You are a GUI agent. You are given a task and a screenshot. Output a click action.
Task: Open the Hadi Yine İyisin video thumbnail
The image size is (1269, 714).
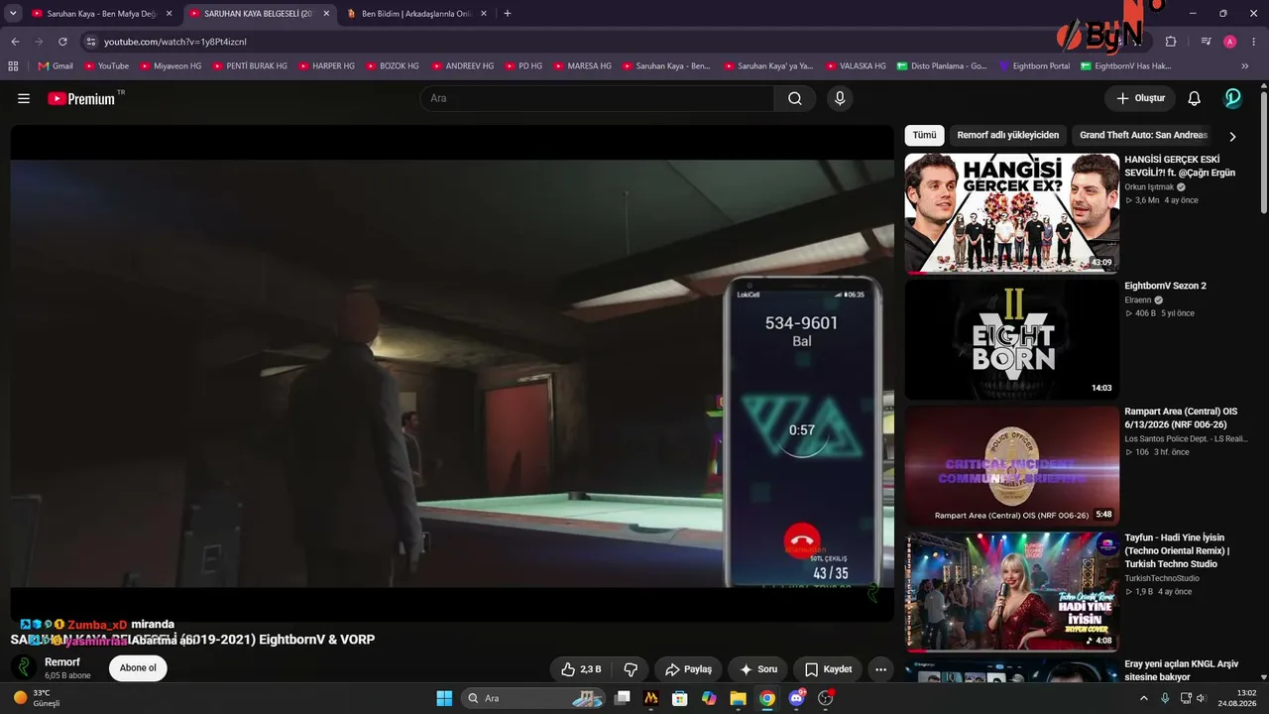point(1012,592)
